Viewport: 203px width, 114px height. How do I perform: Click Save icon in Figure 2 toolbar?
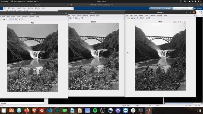pos(4,19)
